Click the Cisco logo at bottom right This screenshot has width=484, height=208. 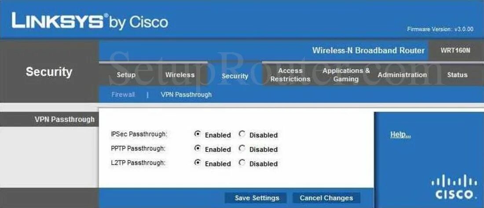point(454,186)
